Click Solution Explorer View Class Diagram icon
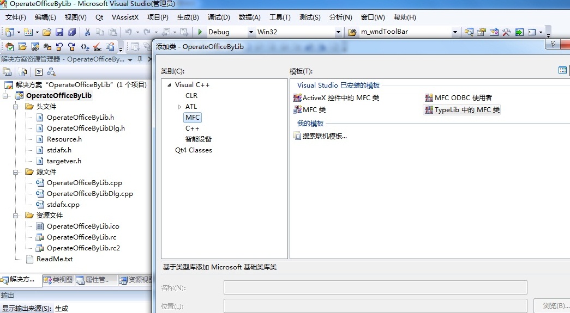Viewport: 570px width, 313px height. pos(51,72)
